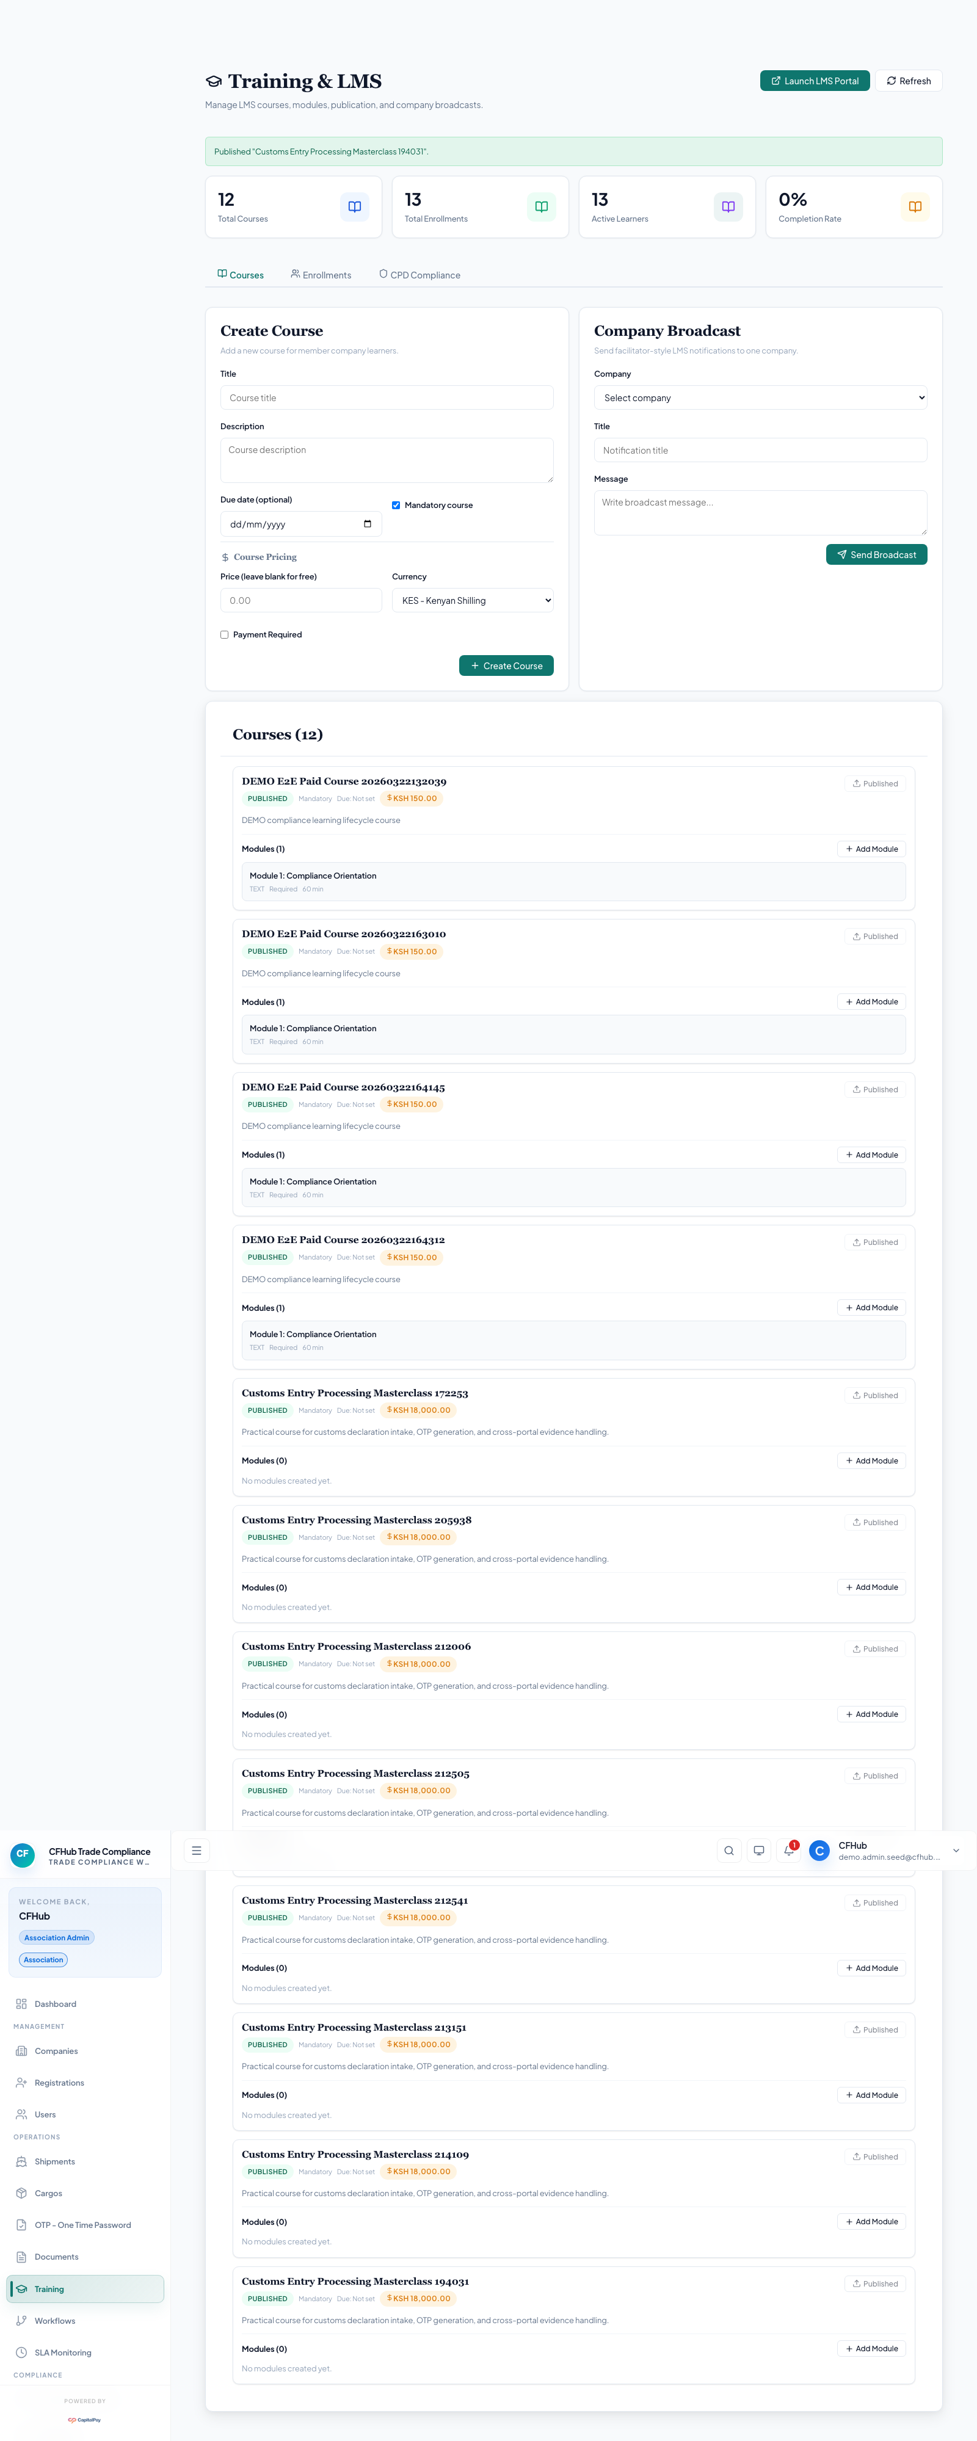The width and height of the screenshot is (977, 2441).
Task: Open the KES Kenyan Shilling currency dropdown
Action: point(472,601)
